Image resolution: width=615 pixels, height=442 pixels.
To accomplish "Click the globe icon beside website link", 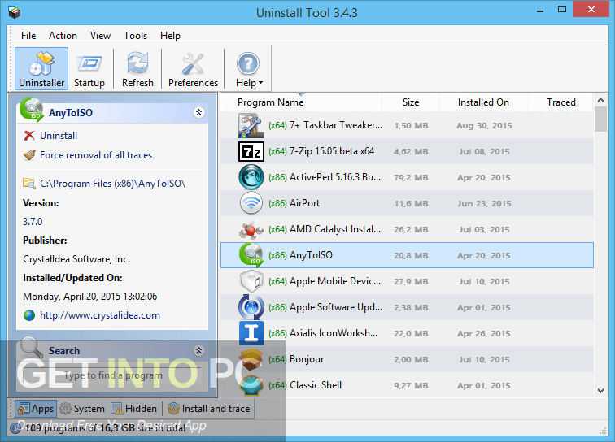I will [29, 315].
